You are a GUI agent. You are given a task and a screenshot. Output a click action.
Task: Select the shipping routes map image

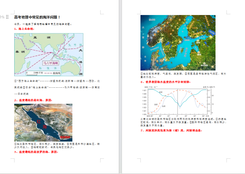49,55
